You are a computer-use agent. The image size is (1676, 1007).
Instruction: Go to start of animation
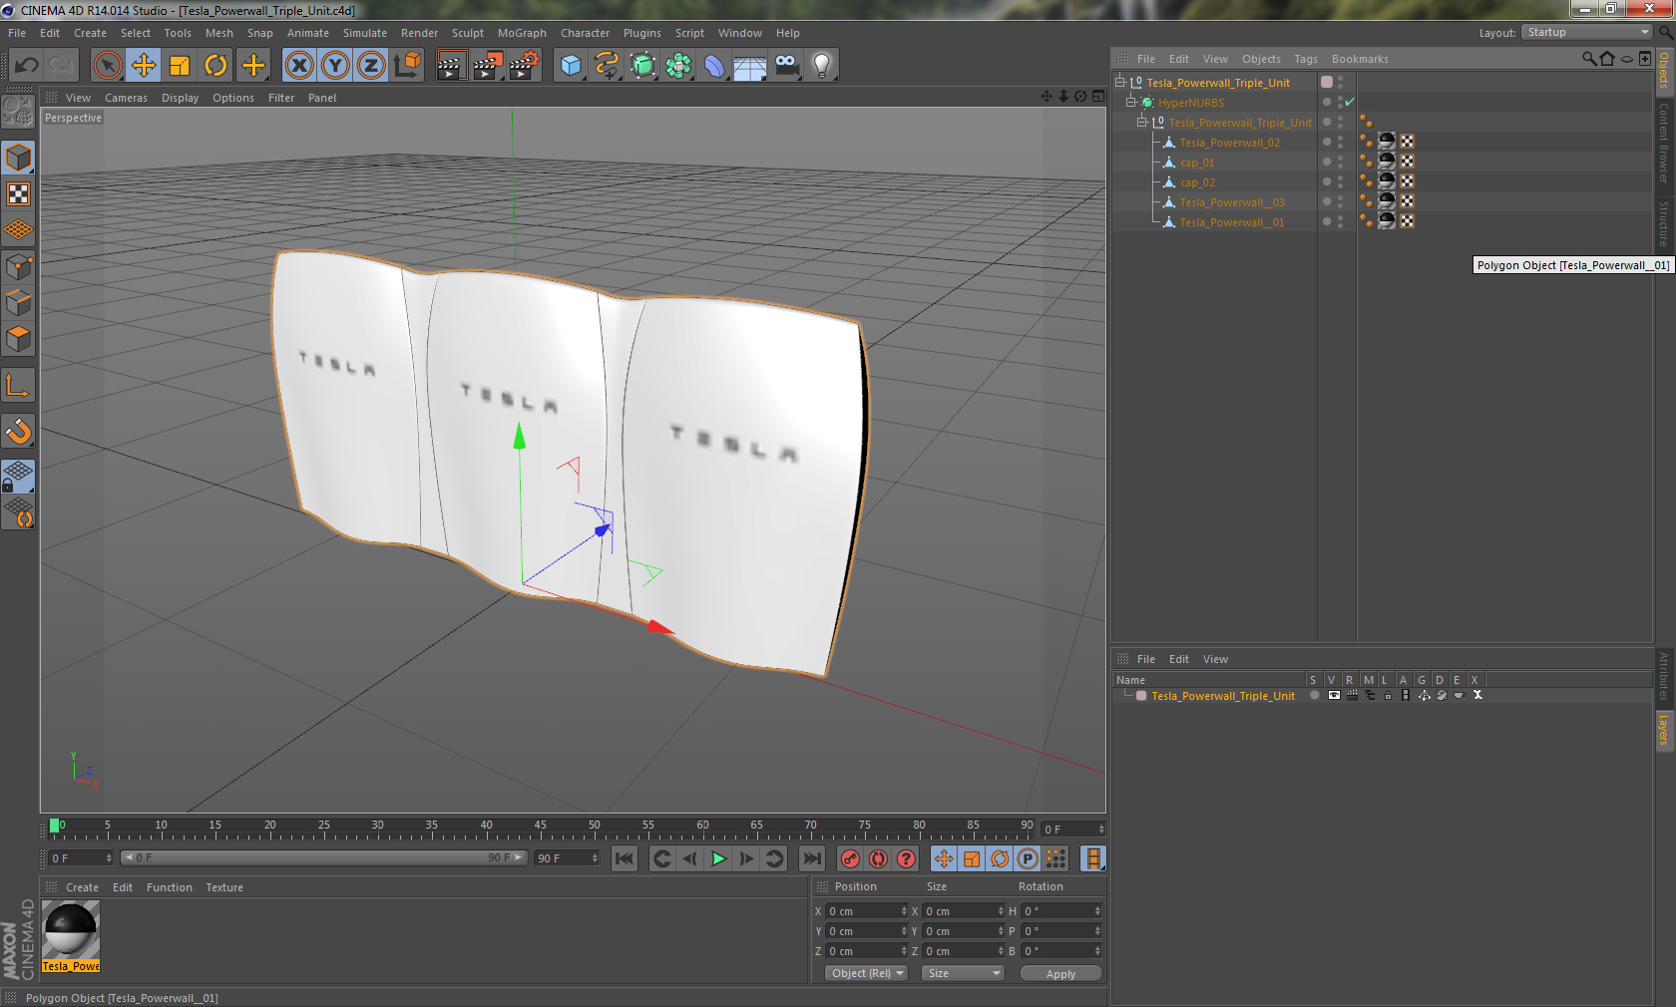pyautogui.click(x=625, y=858)
